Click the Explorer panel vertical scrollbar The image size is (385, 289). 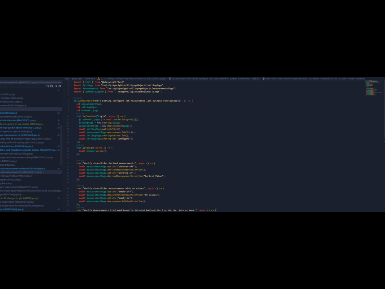tap(61, 145)
